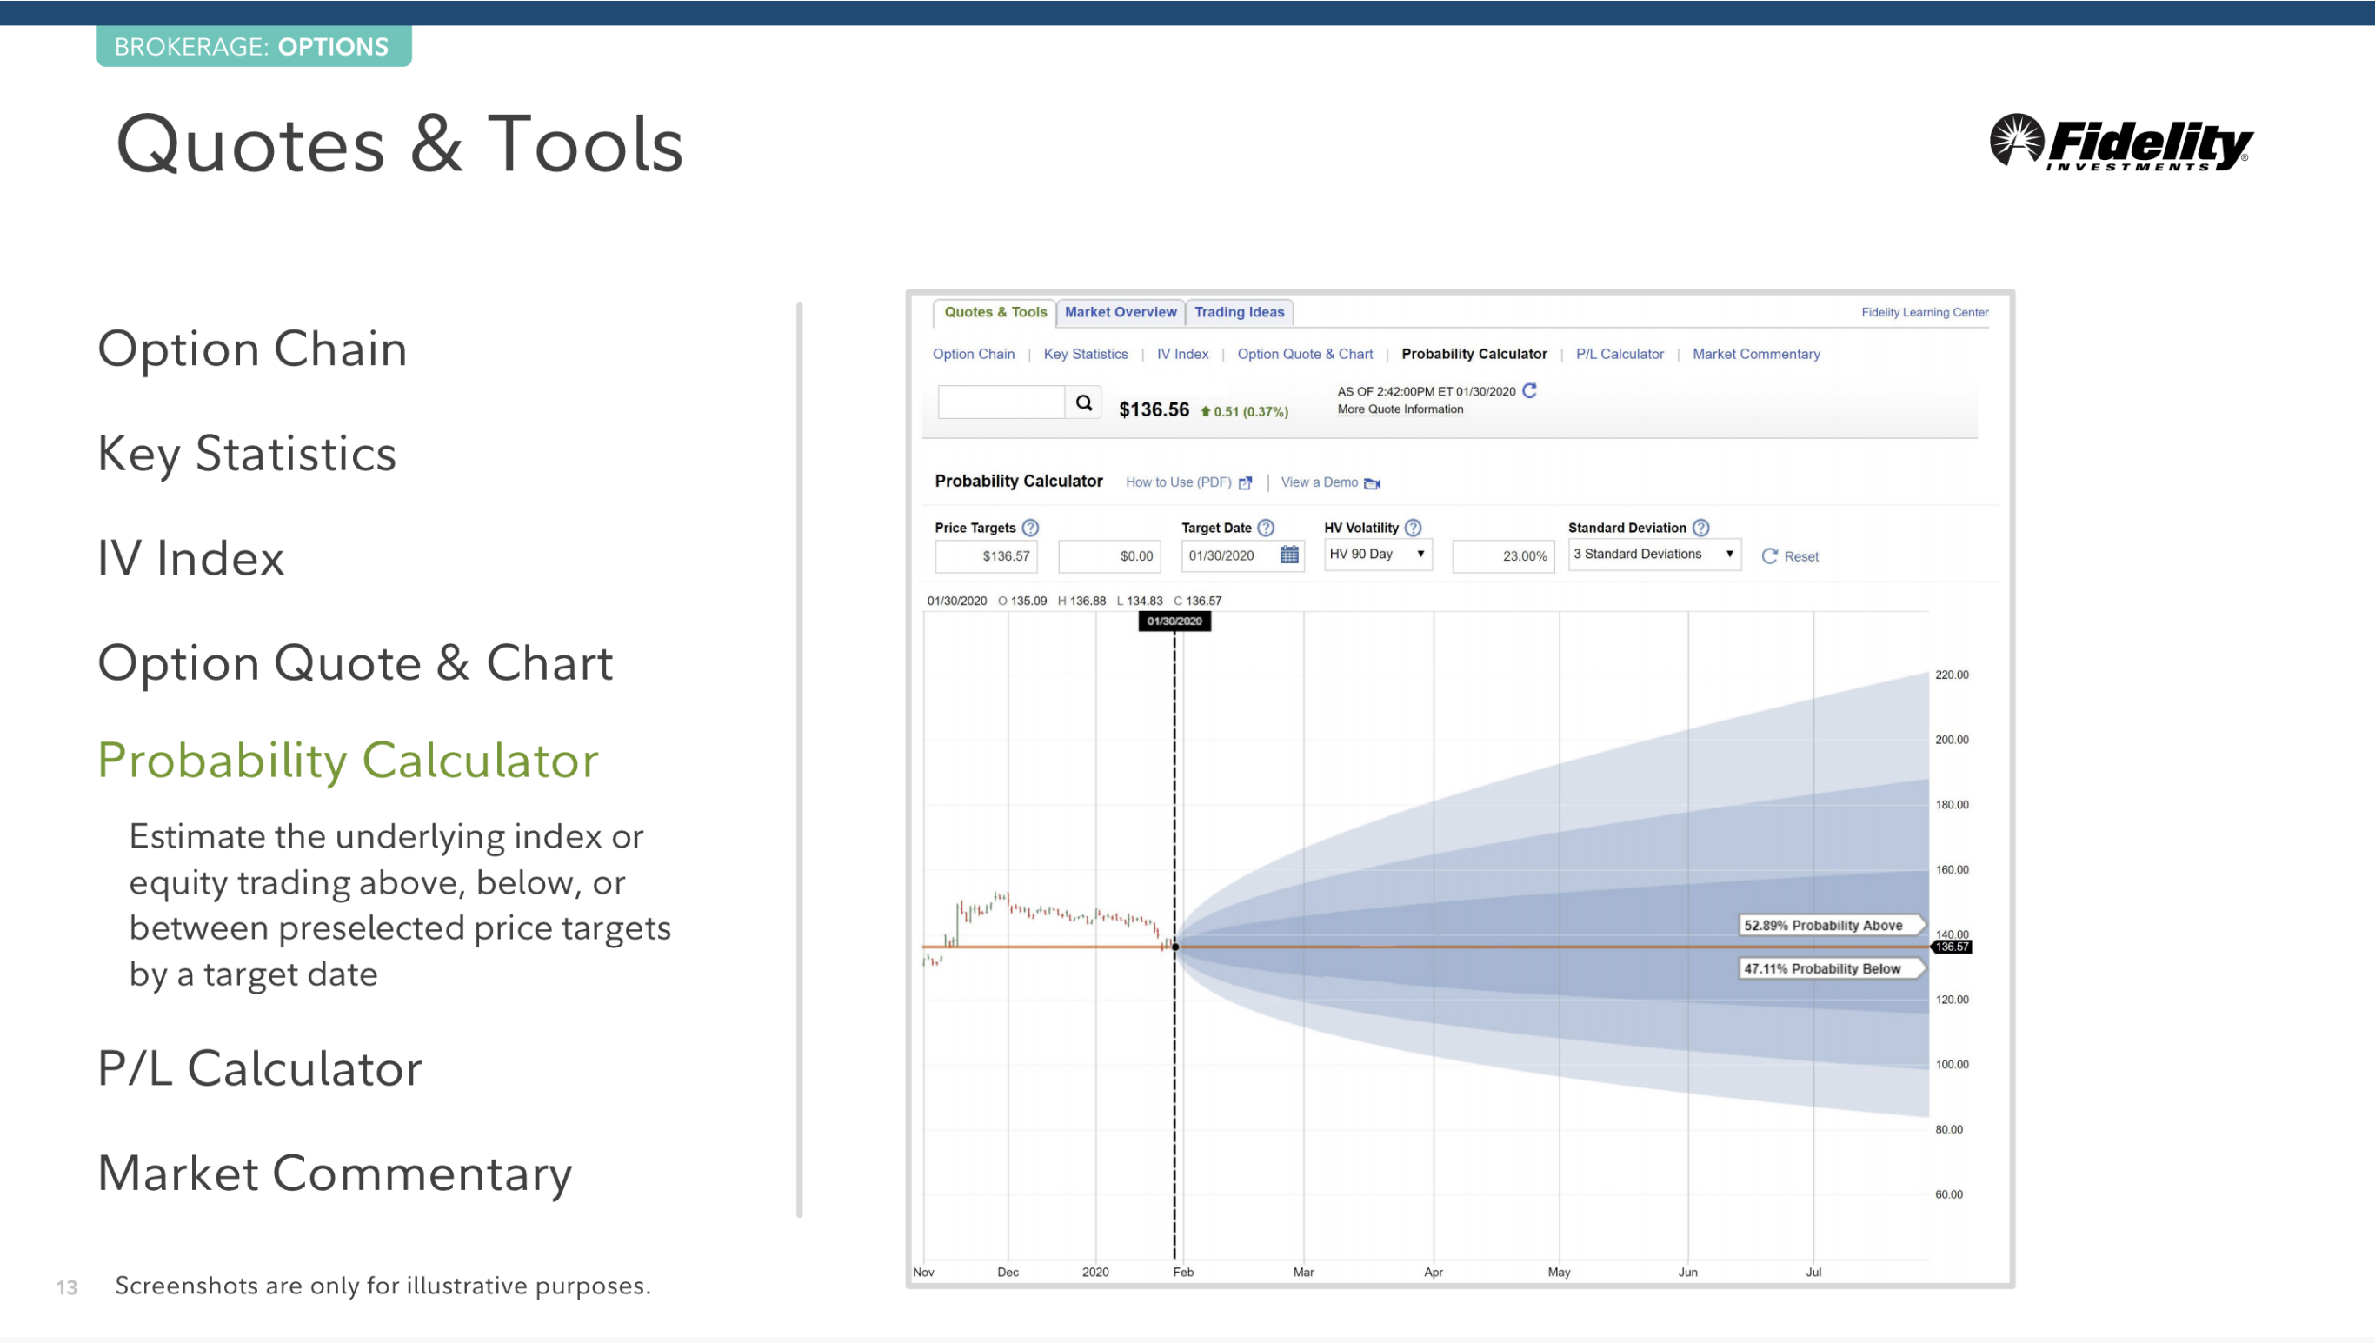Click the Price Targets help icon
This screenshot has width=2375, height=1343.
point(1030,528)
